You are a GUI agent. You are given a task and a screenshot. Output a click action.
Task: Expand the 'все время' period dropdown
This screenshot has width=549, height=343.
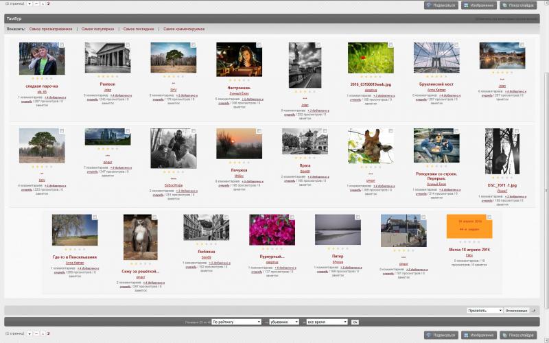point(327,322)
